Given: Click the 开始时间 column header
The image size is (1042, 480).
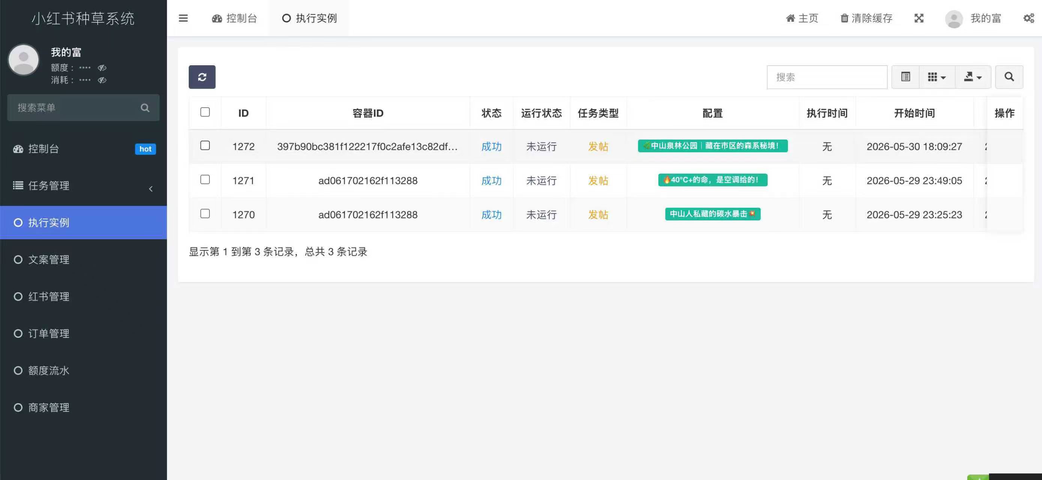Looking at the screenshot, I should [x=914, y=113].
